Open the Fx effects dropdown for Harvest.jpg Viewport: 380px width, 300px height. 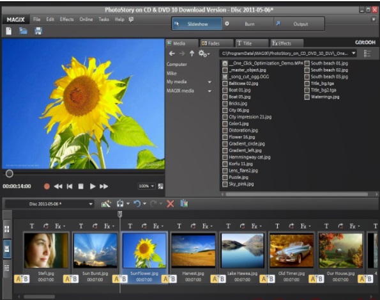click(x=208, y=226)
